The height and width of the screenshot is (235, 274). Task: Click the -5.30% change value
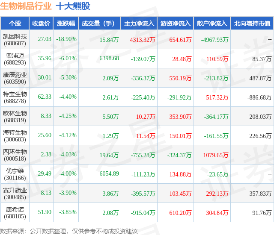pos(68,77)
